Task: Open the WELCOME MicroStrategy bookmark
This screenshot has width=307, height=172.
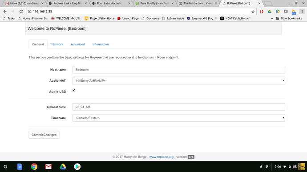Action: [x=66, y=18]
